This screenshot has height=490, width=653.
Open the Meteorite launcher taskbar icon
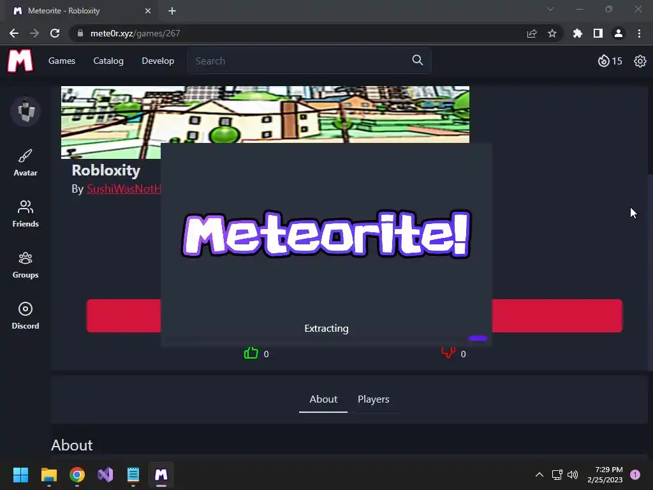[x=161, y=475]
